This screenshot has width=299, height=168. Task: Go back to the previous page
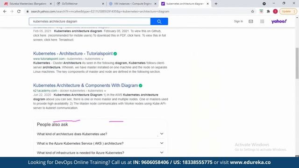(5, 11)
